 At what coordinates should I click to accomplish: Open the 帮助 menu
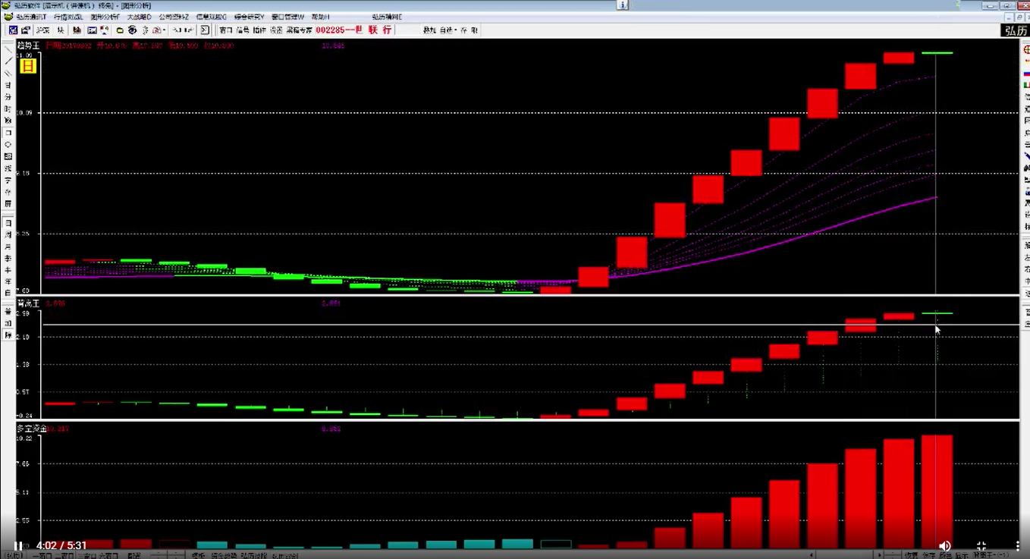320,17
